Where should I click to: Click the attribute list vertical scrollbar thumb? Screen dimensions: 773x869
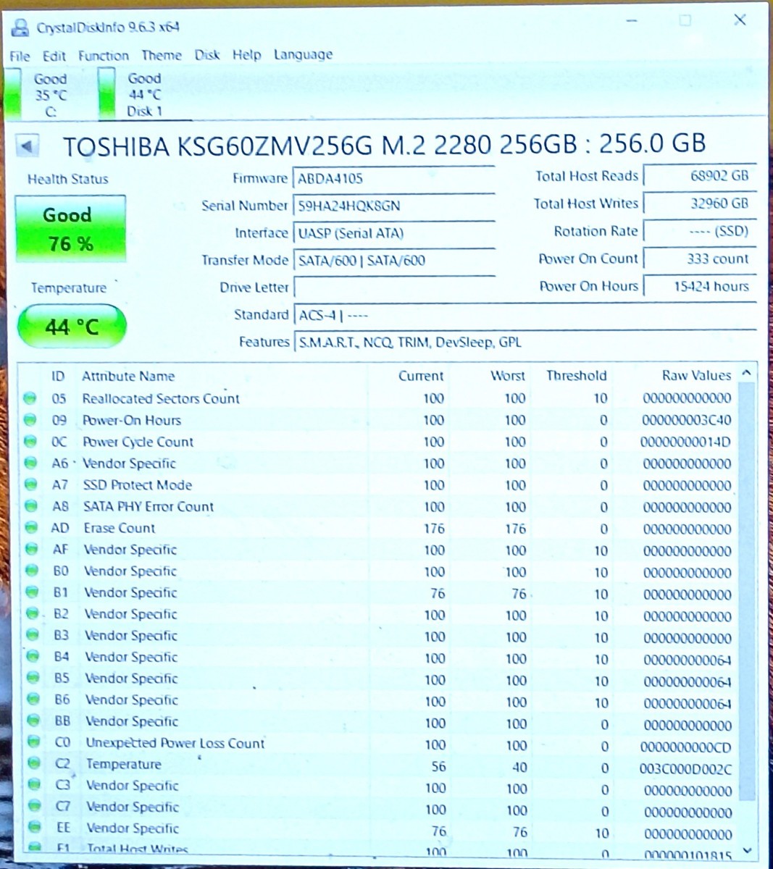pos(747,590)
